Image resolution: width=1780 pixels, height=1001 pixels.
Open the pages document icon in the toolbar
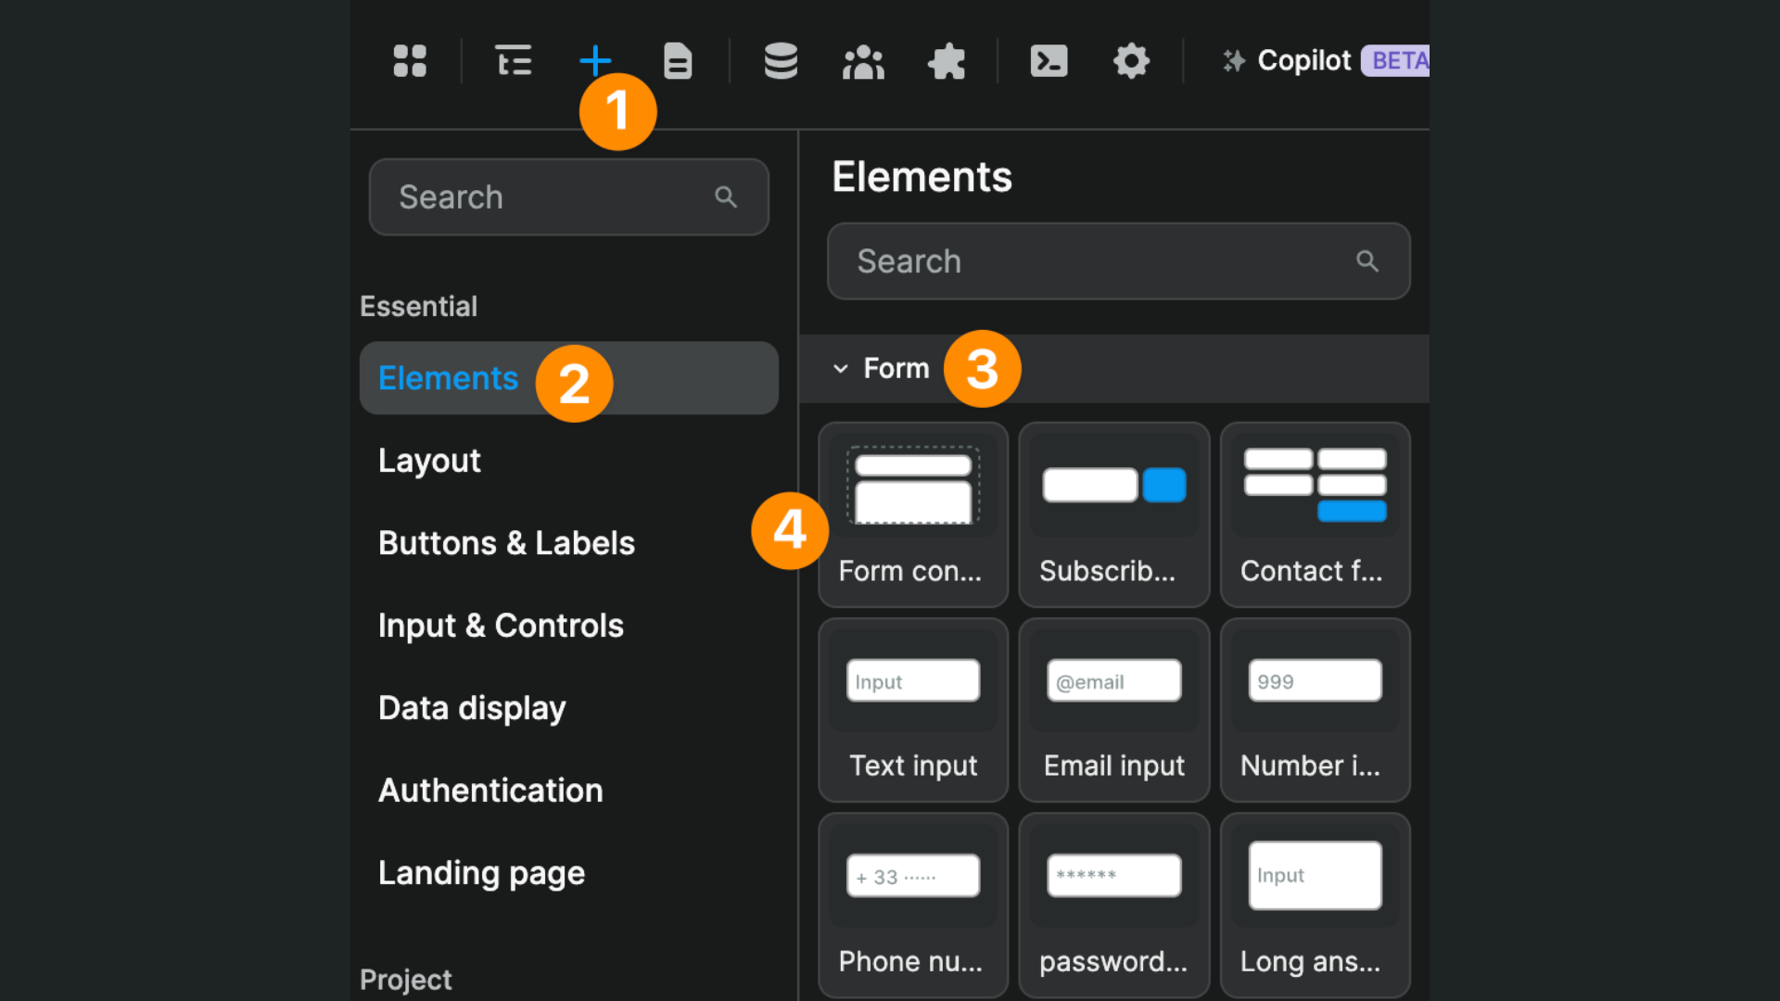tap(678, 60)
